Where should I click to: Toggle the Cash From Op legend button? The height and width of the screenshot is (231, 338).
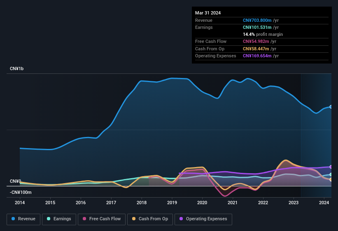click(x=150, y=219)
